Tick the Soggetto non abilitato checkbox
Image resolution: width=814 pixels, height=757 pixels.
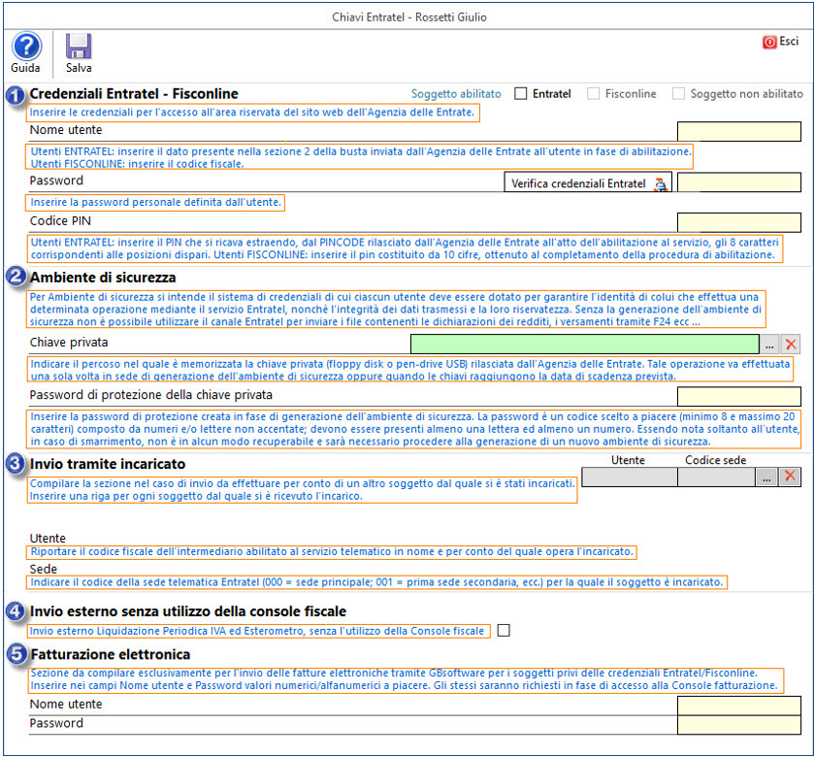click(678, 93)
